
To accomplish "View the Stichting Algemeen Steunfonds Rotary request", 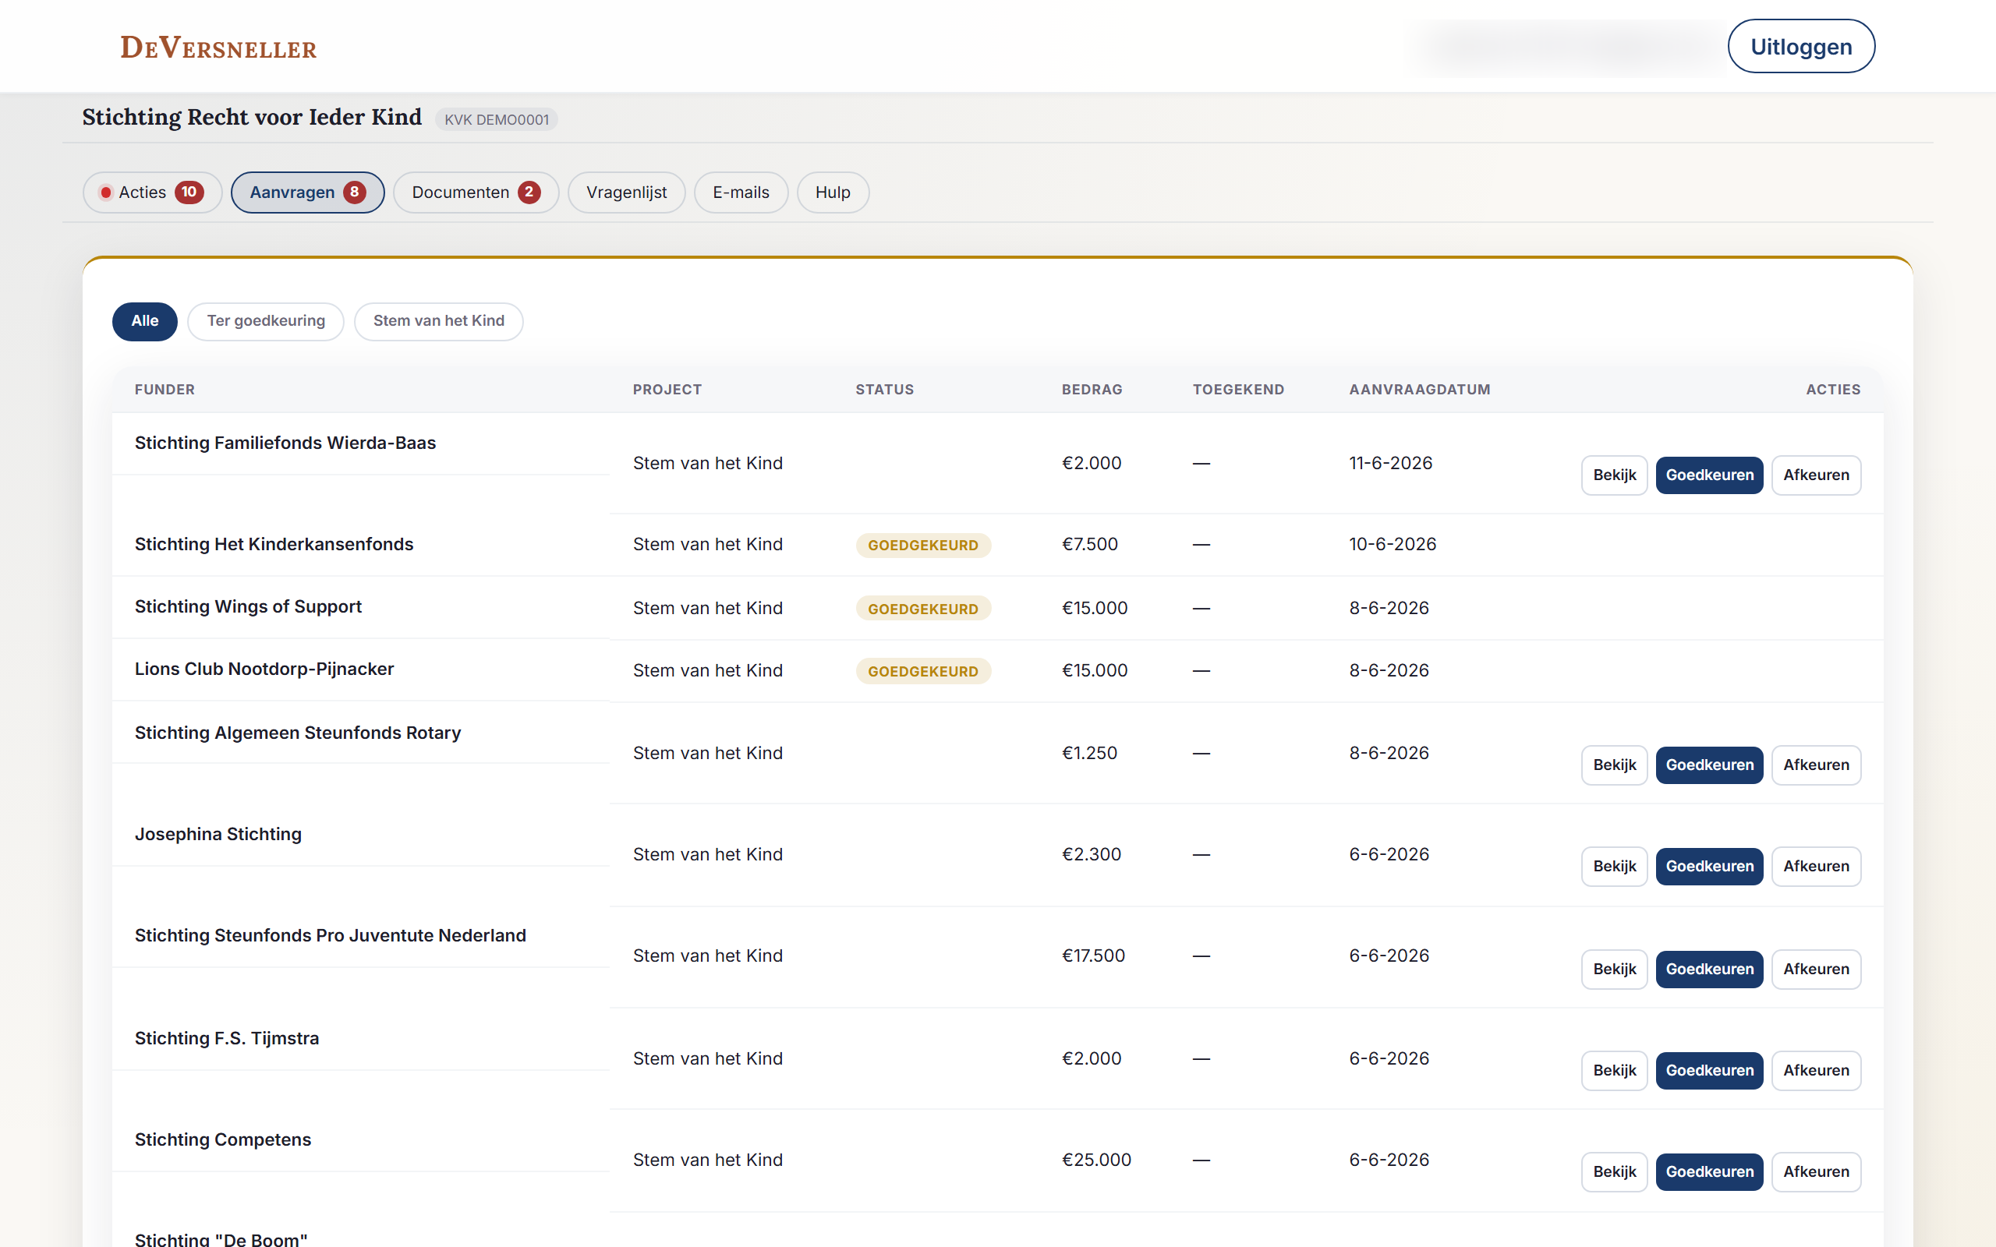I will click(1614, 765).
